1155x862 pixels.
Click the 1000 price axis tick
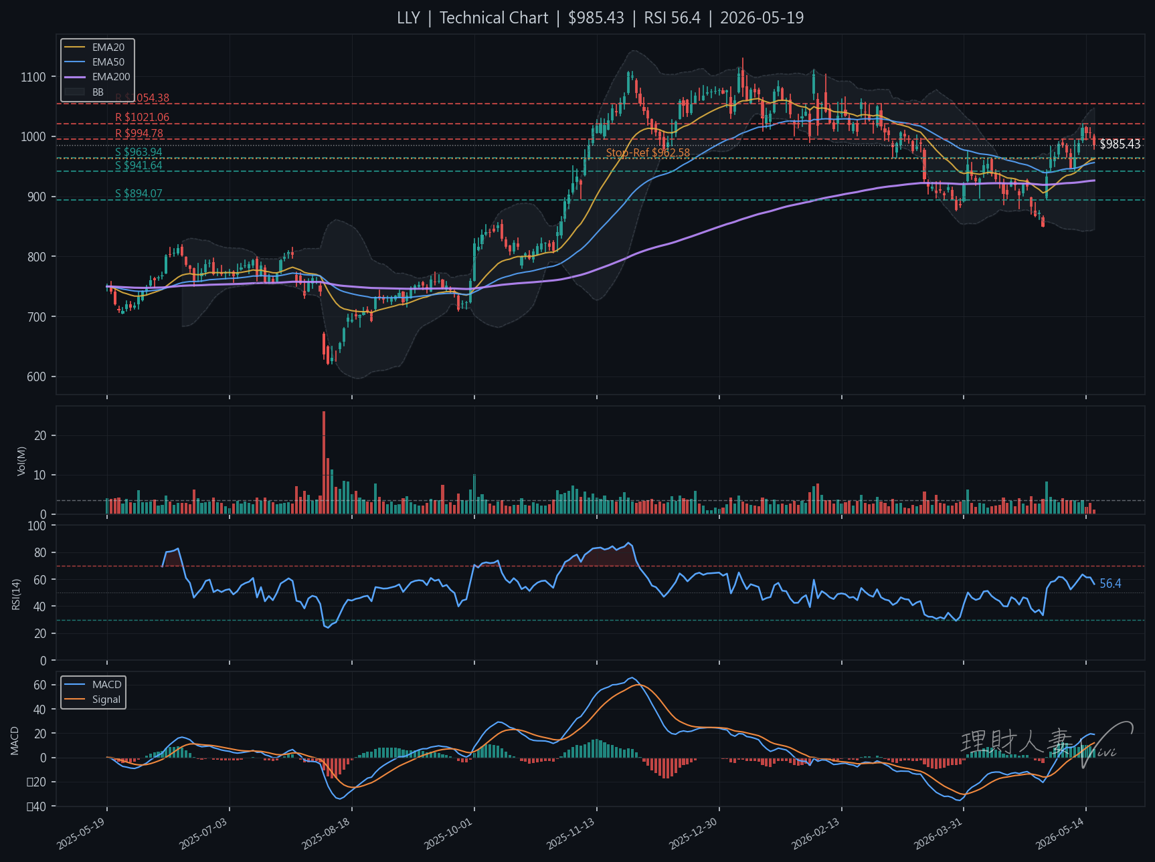(x=33, y=136)
